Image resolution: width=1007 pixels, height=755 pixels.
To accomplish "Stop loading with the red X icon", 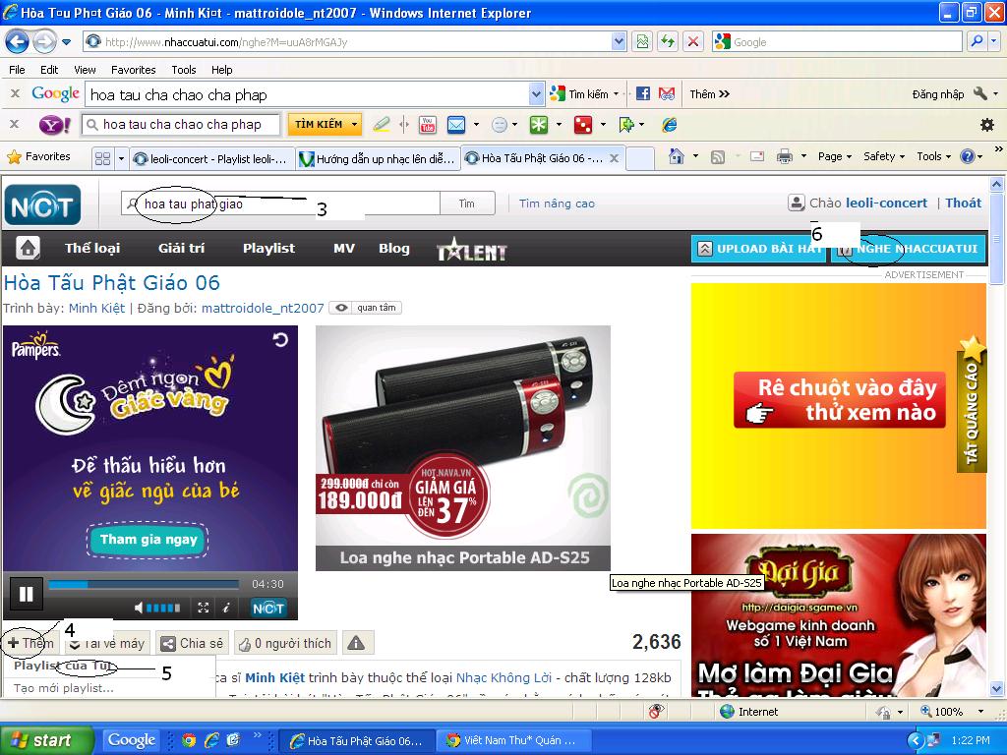I will coord(693,42).
